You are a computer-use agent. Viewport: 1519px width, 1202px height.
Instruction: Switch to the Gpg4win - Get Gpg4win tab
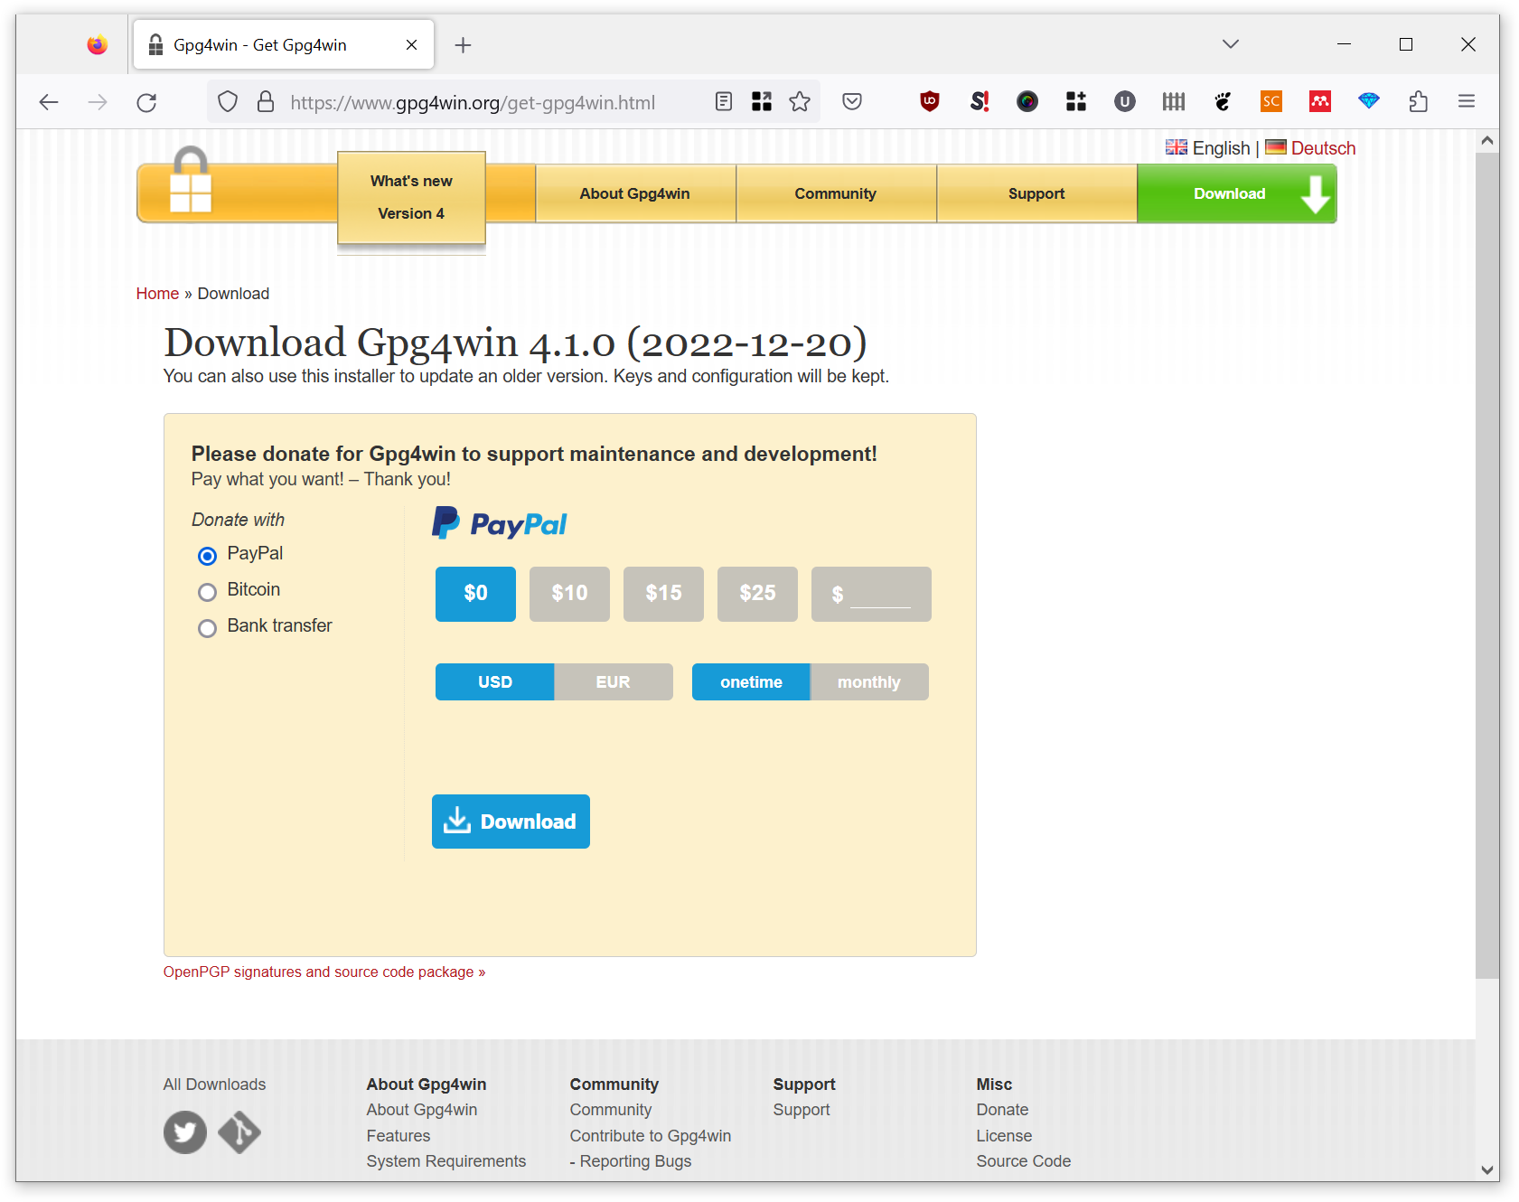tap(284, 44)
